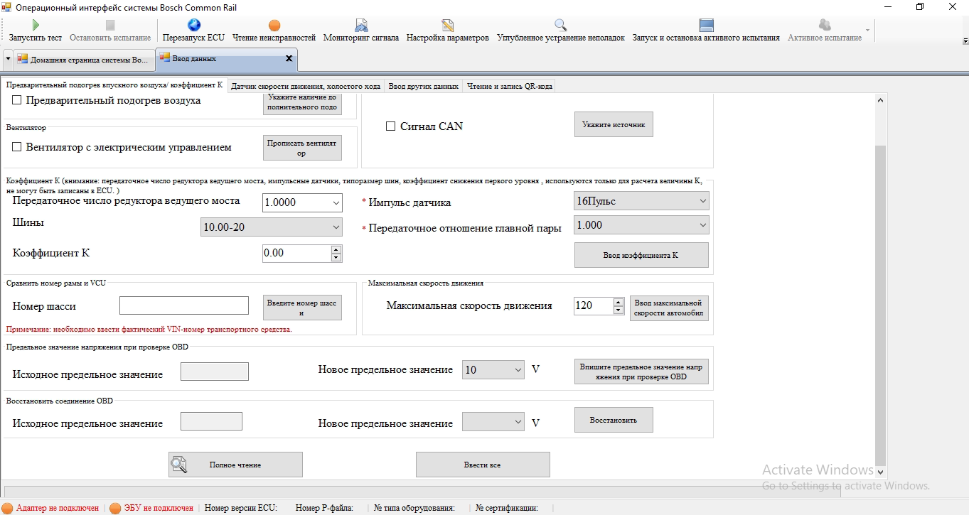Open the Импульс датчика dropdown
This screenshot has width=969, height=515.
point(703,201)
